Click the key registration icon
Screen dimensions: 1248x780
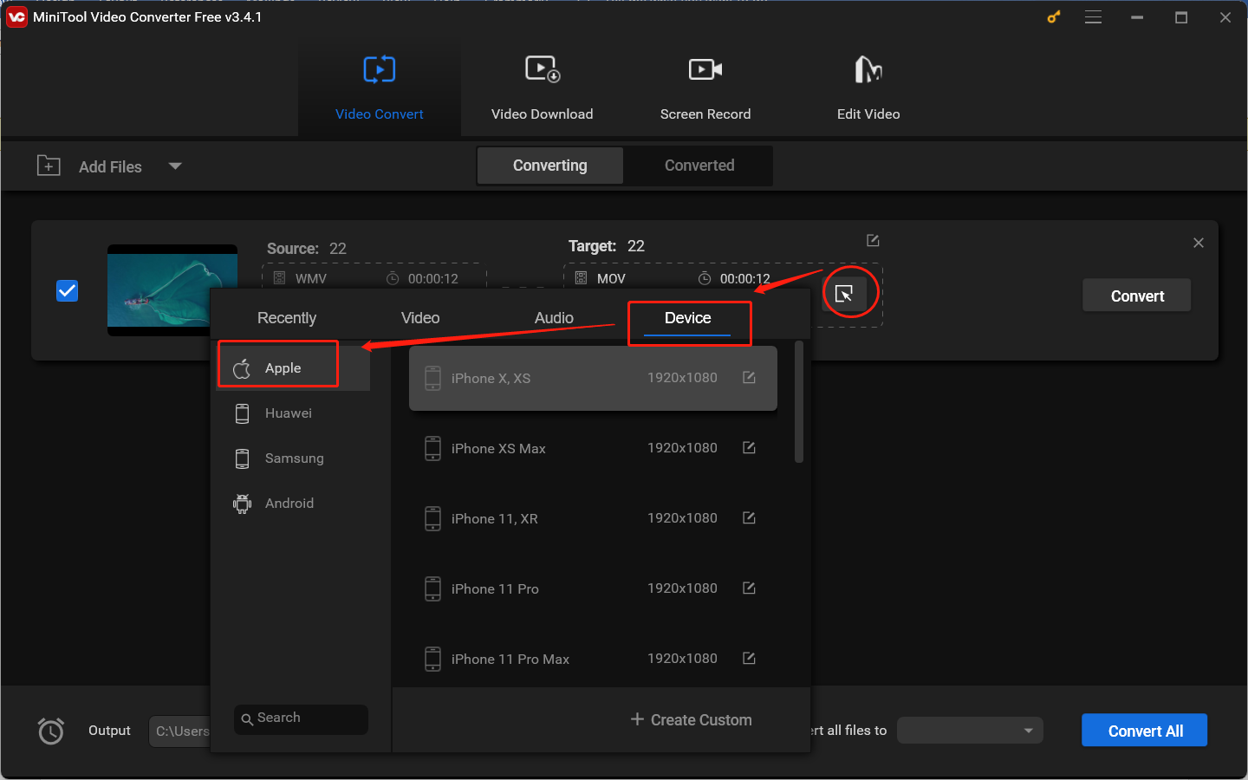click(1054, 17)
